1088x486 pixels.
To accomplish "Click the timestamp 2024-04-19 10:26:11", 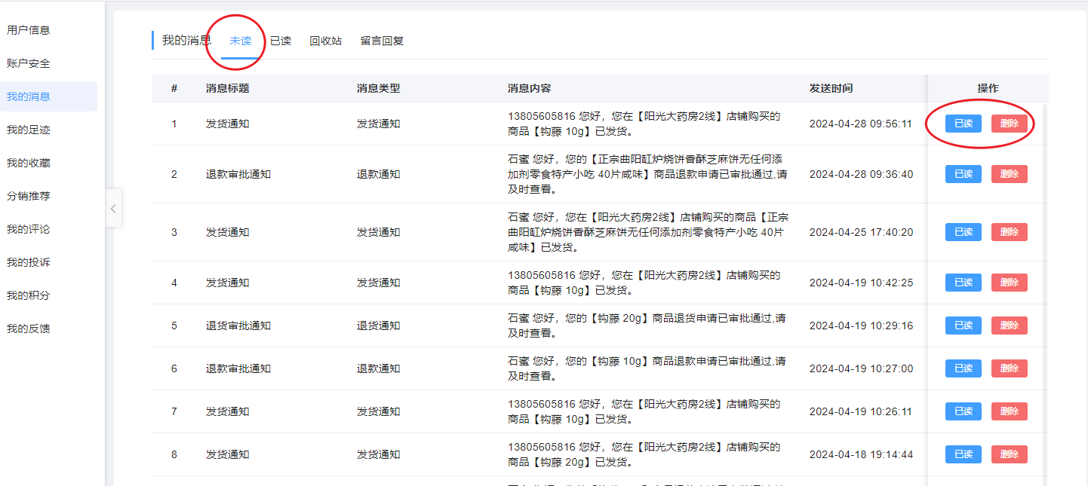I will coord(861,411).
